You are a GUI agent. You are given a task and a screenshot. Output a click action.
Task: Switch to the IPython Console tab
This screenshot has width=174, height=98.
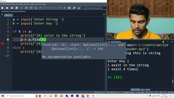point(135,90)
